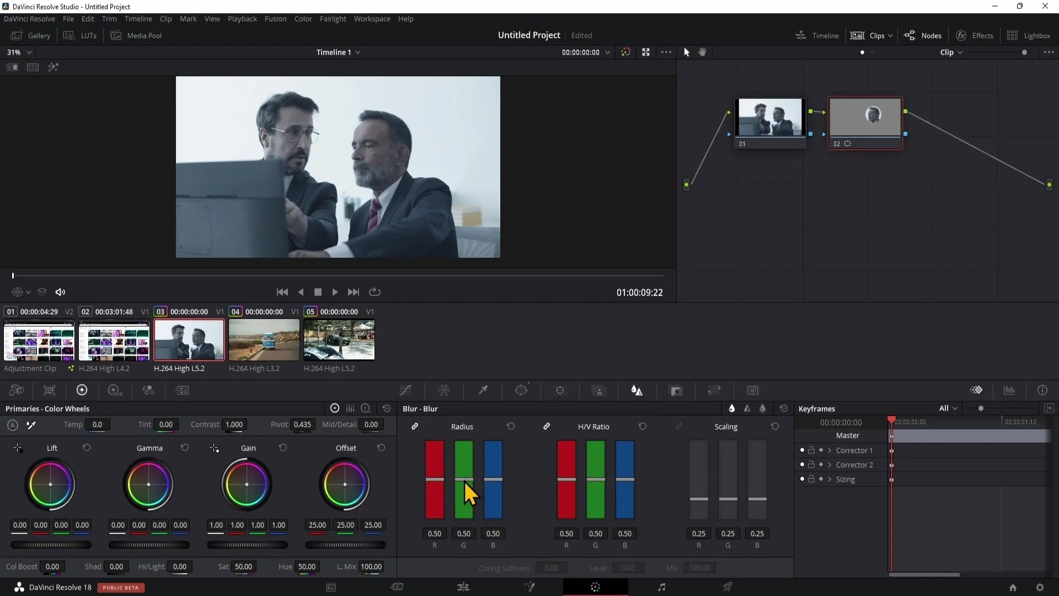Reset the Blur palette
Viewport: 1059px width, 596px height.
[x=784, y=408]
